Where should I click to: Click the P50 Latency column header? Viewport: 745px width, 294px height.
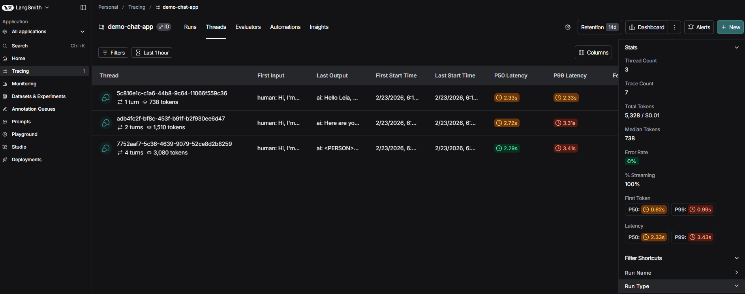[x=511, y=75]
